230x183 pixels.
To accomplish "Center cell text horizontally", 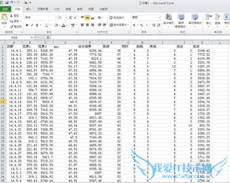I will 87,25.
